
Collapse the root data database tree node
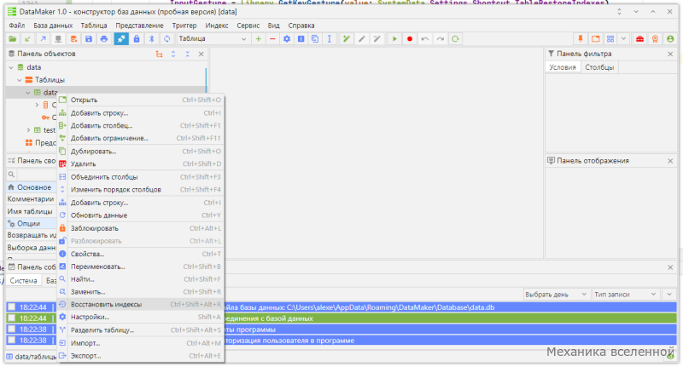click(x=11, y=67)
